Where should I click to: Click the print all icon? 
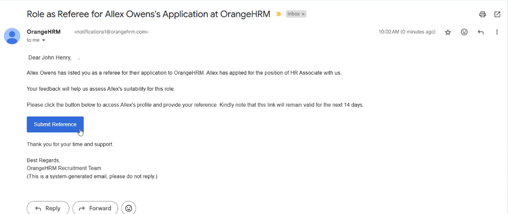(x=482, y=14)
